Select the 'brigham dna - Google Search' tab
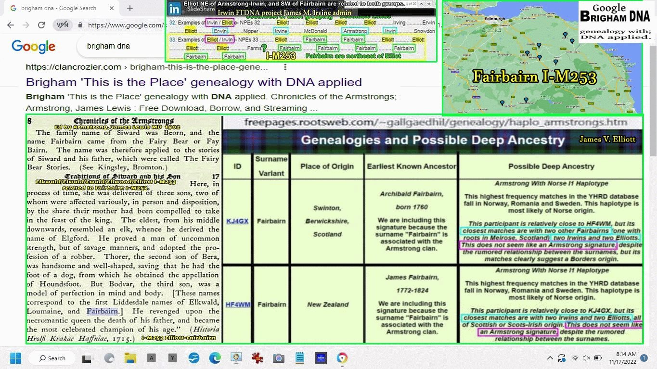The image size is (657, 369). (x=58, y=8)
